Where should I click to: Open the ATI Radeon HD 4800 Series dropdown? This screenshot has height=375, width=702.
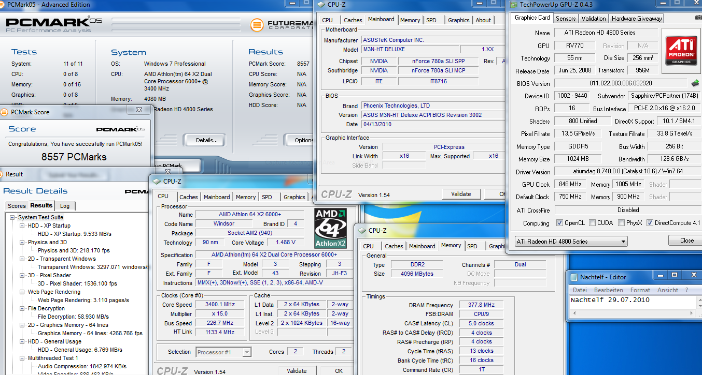coord(570,241)
